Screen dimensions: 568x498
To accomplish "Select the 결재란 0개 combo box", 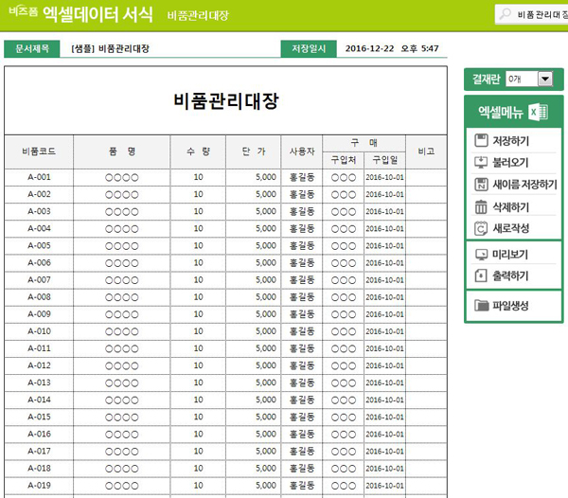I will [529, 79].
